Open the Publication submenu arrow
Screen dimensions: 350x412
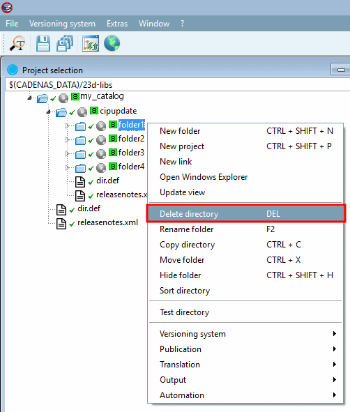pos(335,349)
